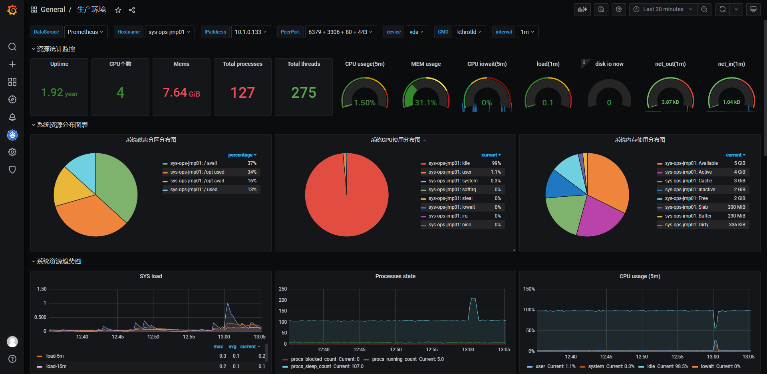Star the dashboard as favorite
This screenshot has height=374, width=767.
coord(118,10)
